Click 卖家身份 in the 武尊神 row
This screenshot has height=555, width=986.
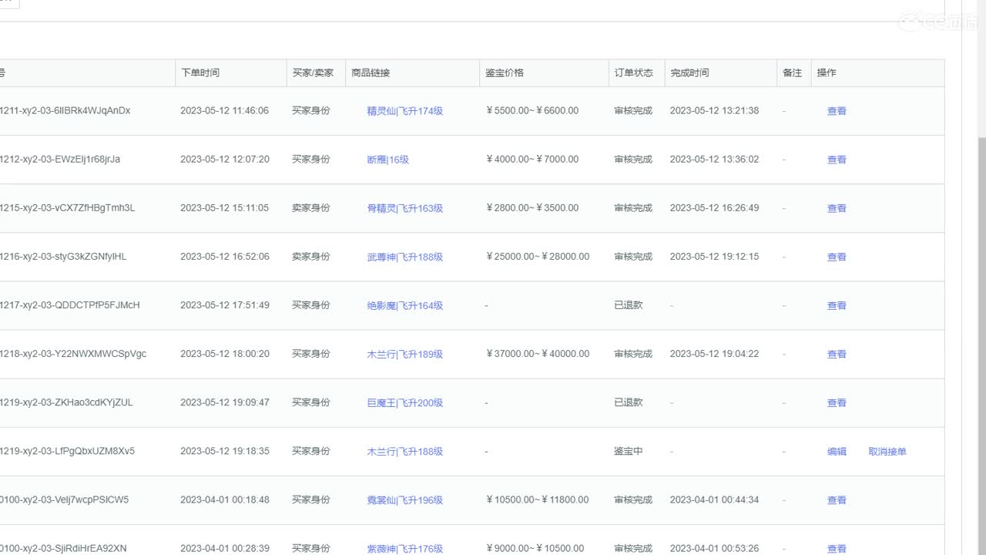pos(311,256)
